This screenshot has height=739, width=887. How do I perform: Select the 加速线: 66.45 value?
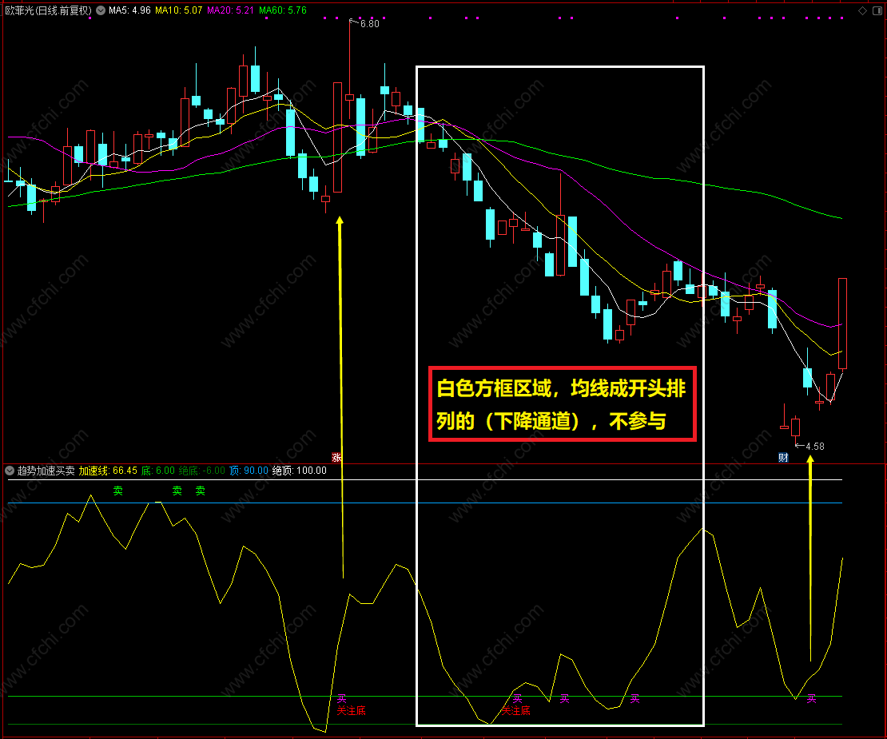pos(108,471)
